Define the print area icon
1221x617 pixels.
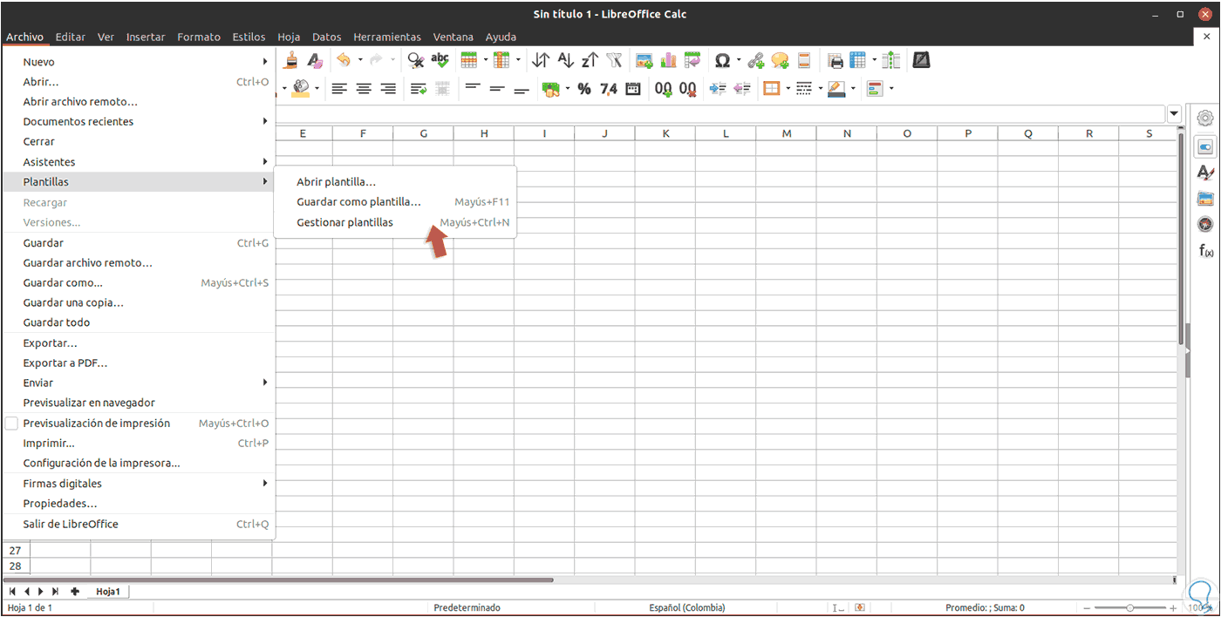point(836,60)
